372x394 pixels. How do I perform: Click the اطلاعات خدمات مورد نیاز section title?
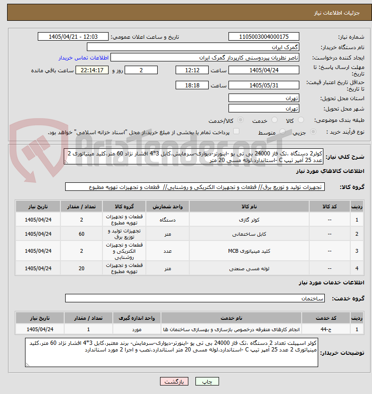pyautogui.click(x=331, y=283)
